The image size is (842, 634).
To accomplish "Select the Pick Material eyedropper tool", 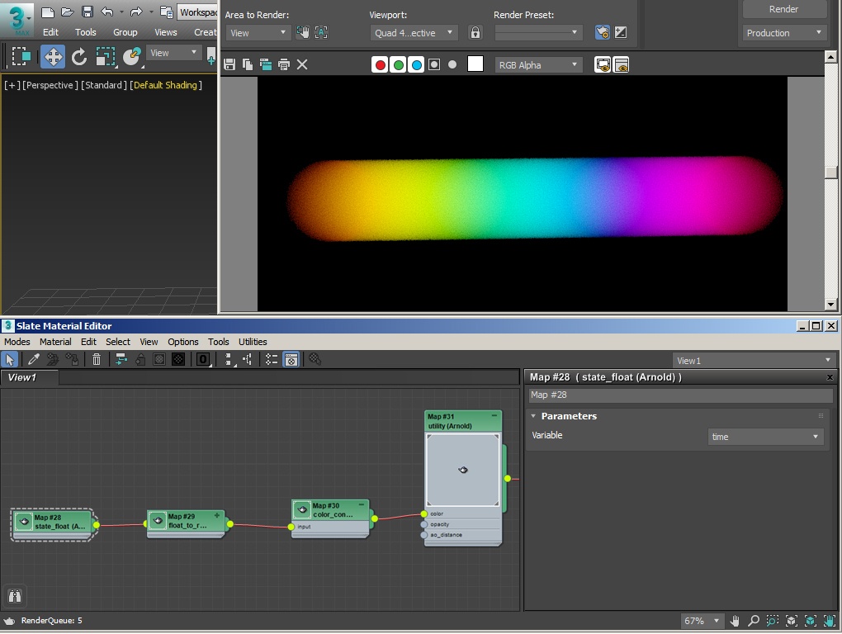I will click(x=33, y=360).
